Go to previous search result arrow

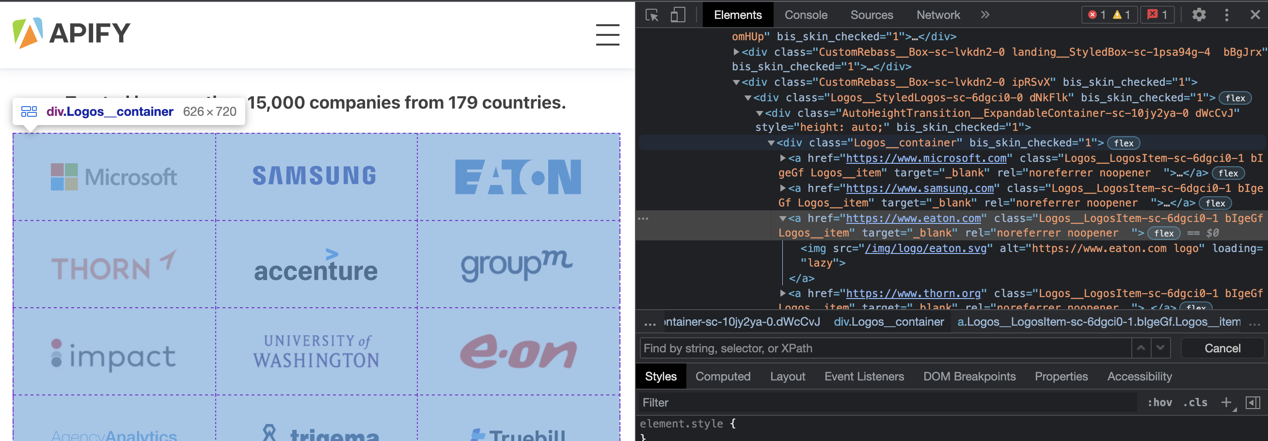coord(1141,348)
